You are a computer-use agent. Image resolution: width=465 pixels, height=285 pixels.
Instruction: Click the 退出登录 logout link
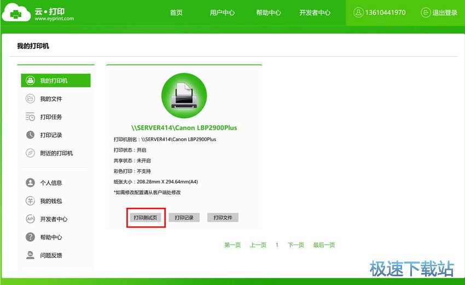click(439, 13)
